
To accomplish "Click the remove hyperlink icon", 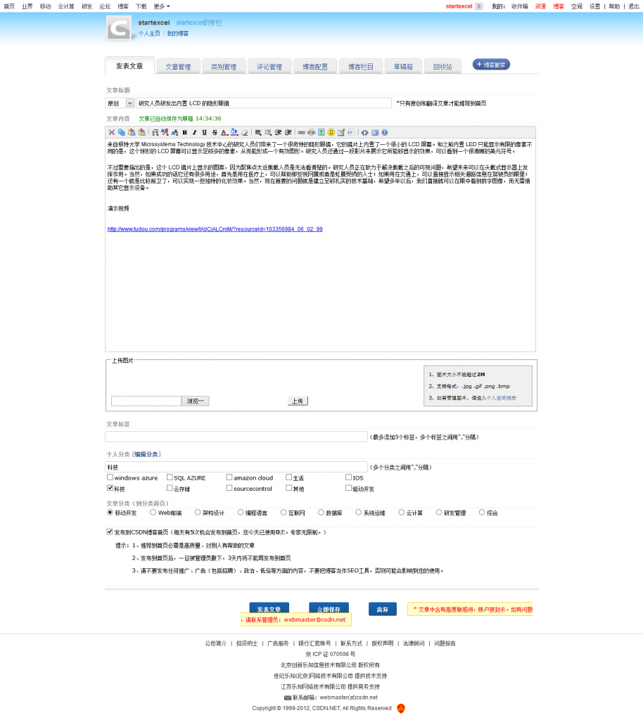I will pos(312,132).
